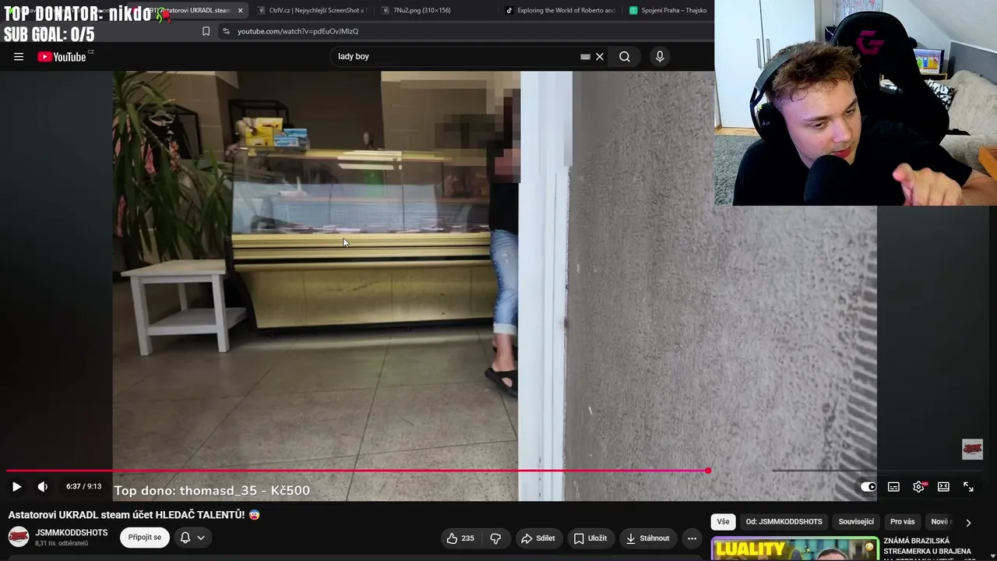The width and height of the screenshot is (997, 561).
Task: Click the 'Připojit se' join button
Action: pyautogui.click(x=145, y=537)
